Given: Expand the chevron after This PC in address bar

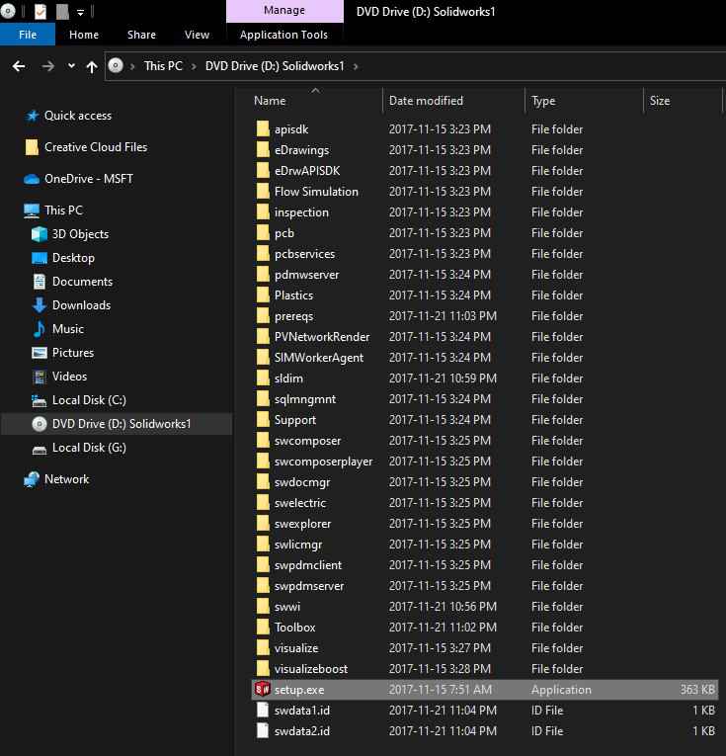Looking at the screenshot, I should click(194, 66).
